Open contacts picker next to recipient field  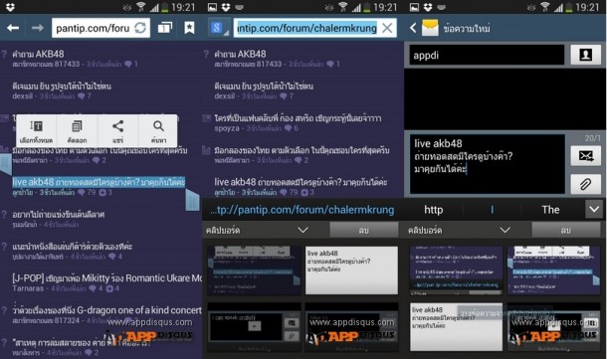(585, 55)
